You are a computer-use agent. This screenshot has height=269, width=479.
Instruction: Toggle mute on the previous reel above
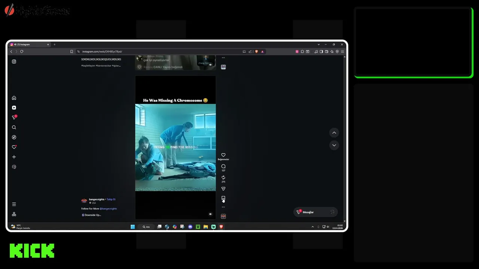point(210,65)
